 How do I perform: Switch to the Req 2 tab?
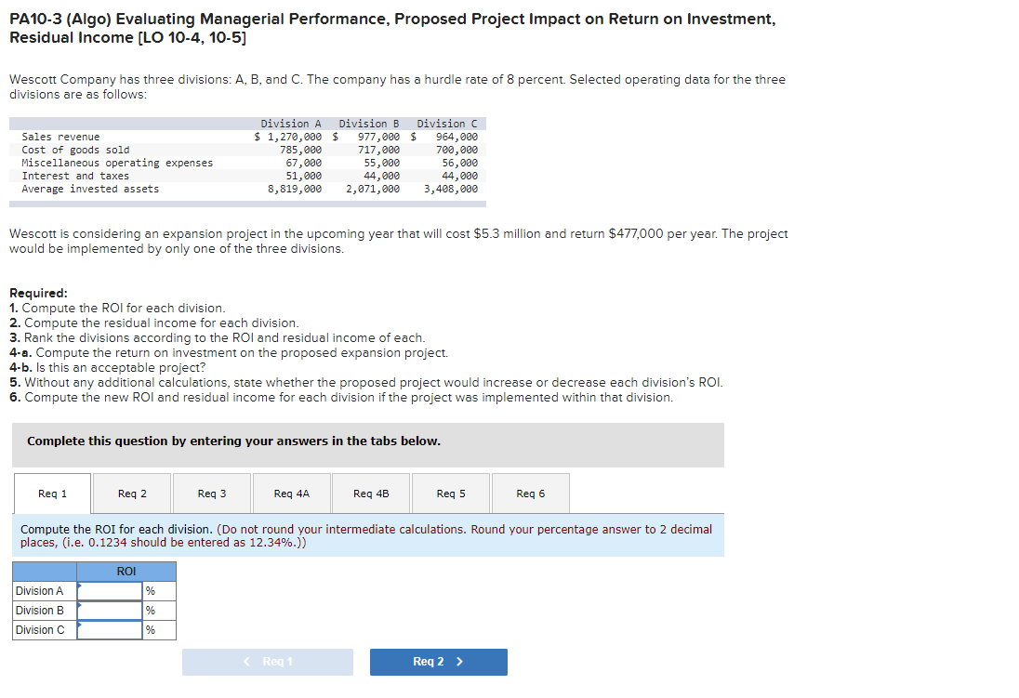click(x=131, y=494)
